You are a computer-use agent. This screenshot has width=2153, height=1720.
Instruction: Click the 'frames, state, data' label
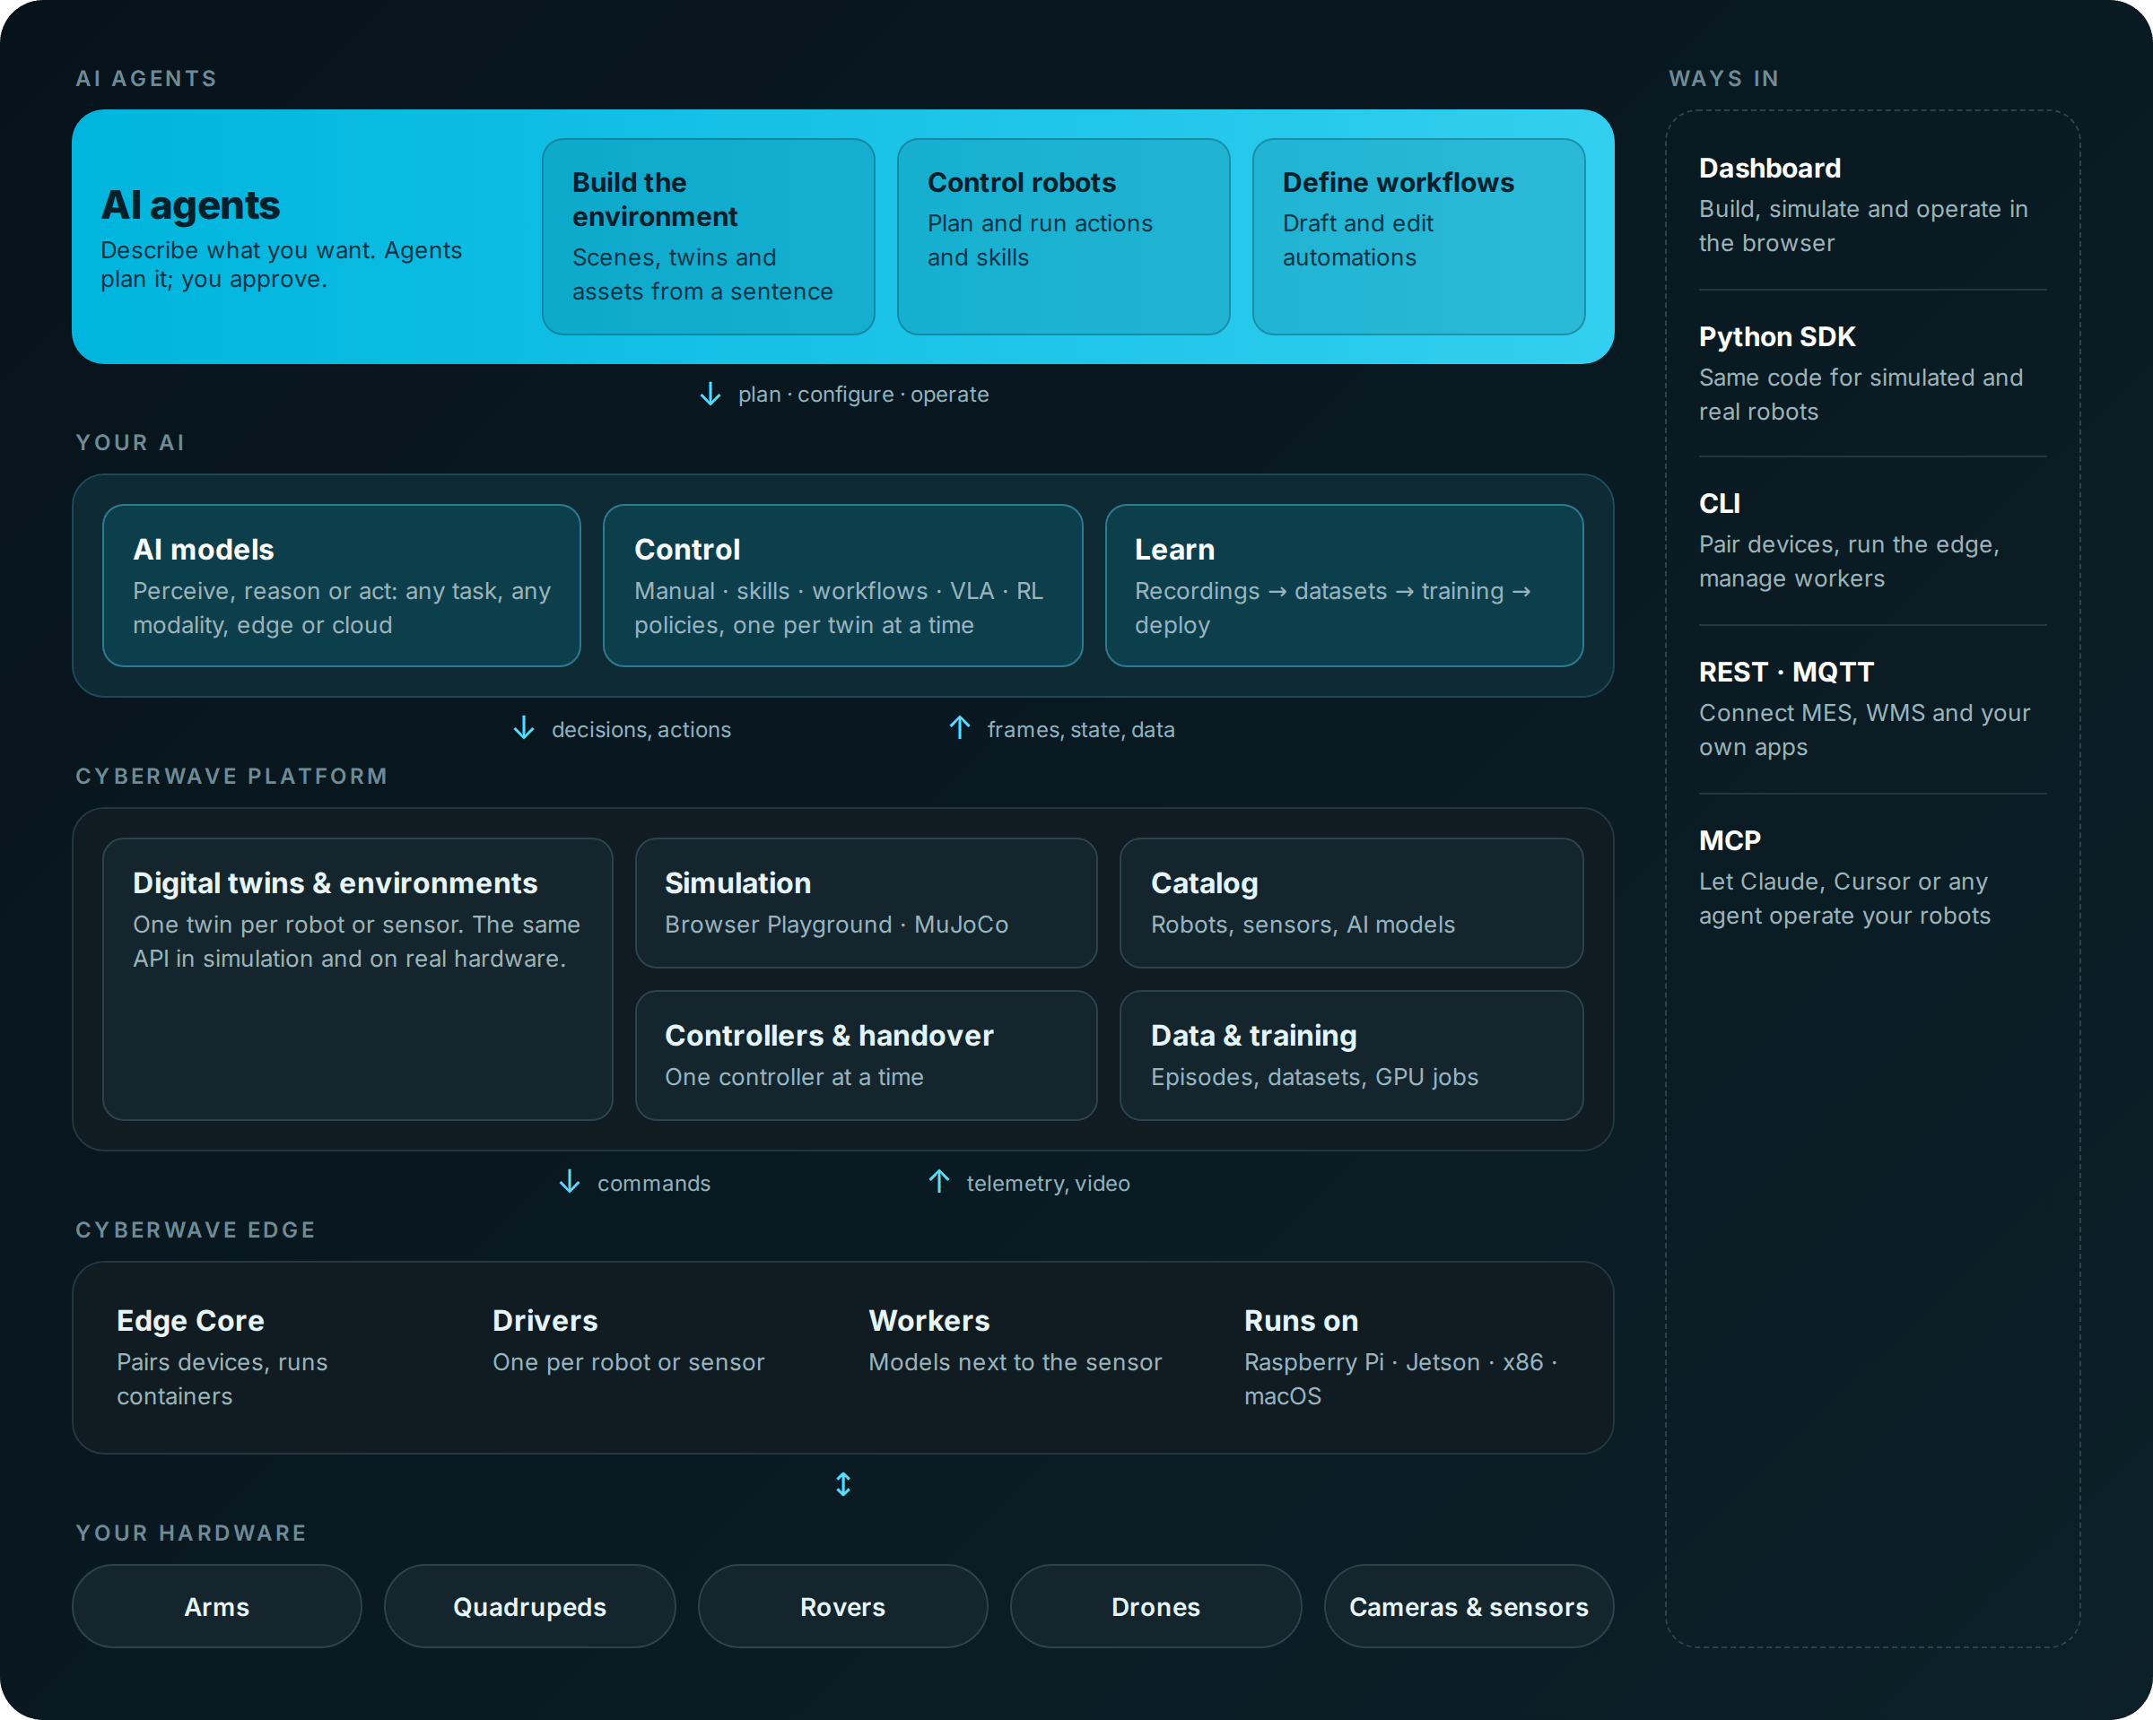pyautogui.click(x=1080, y=729)
